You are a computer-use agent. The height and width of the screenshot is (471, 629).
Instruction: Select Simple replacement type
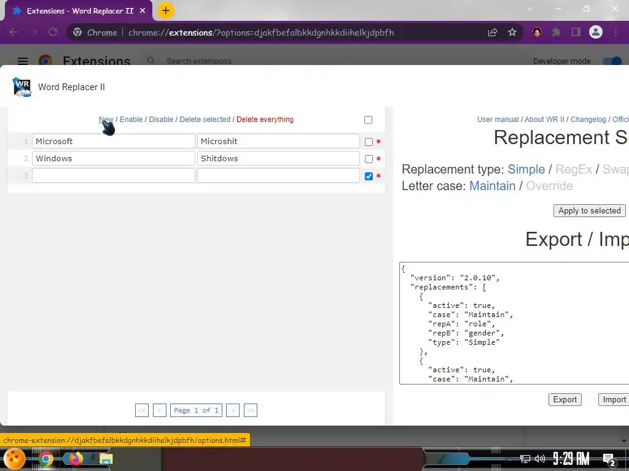click(x=526, y=169)
